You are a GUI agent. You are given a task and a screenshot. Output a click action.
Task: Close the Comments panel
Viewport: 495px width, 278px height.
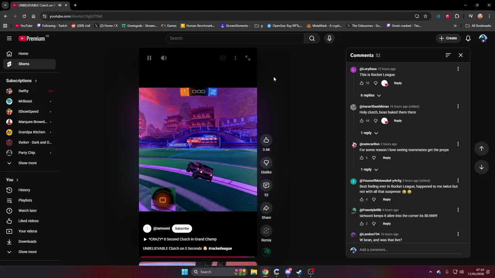(461, 55)
